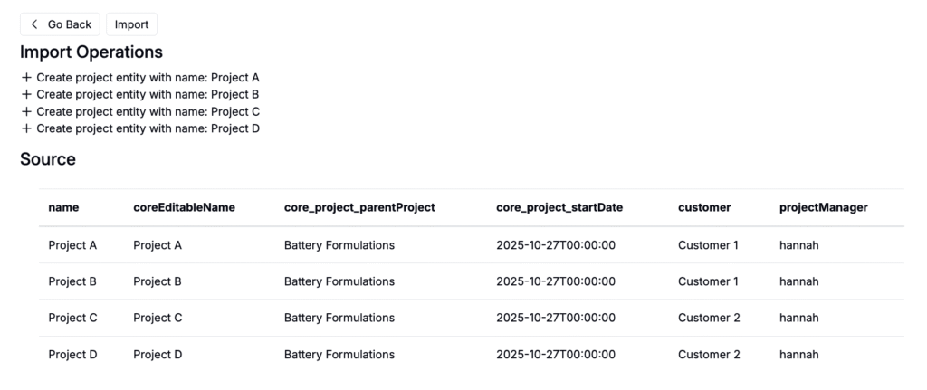927x390 pixels.
Task: Click plus icon for Project B operation
Action: (26, 94)
